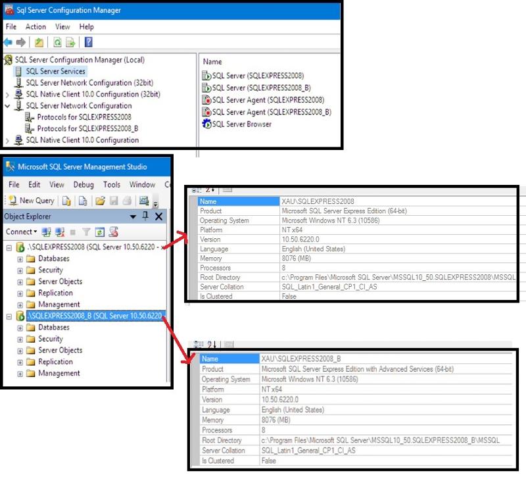Open a new query in Management Studio

[x=32, y=201]
